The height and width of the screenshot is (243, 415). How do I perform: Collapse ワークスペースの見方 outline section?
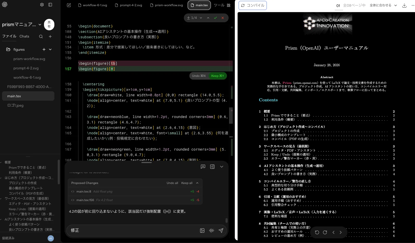click(2, 198)
